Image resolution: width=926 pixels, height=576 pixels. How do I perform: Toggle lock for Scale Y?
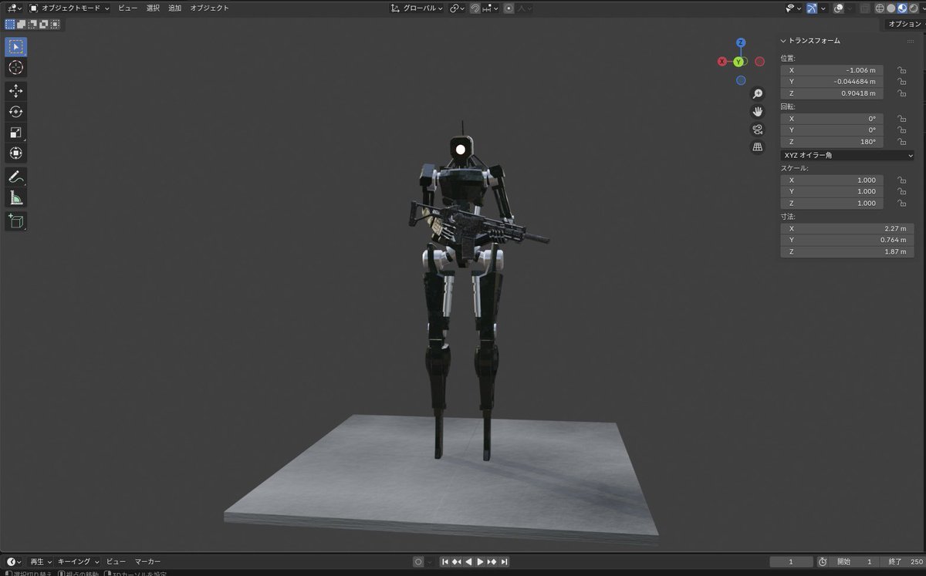pyautogui.click(x=901, y=191)
